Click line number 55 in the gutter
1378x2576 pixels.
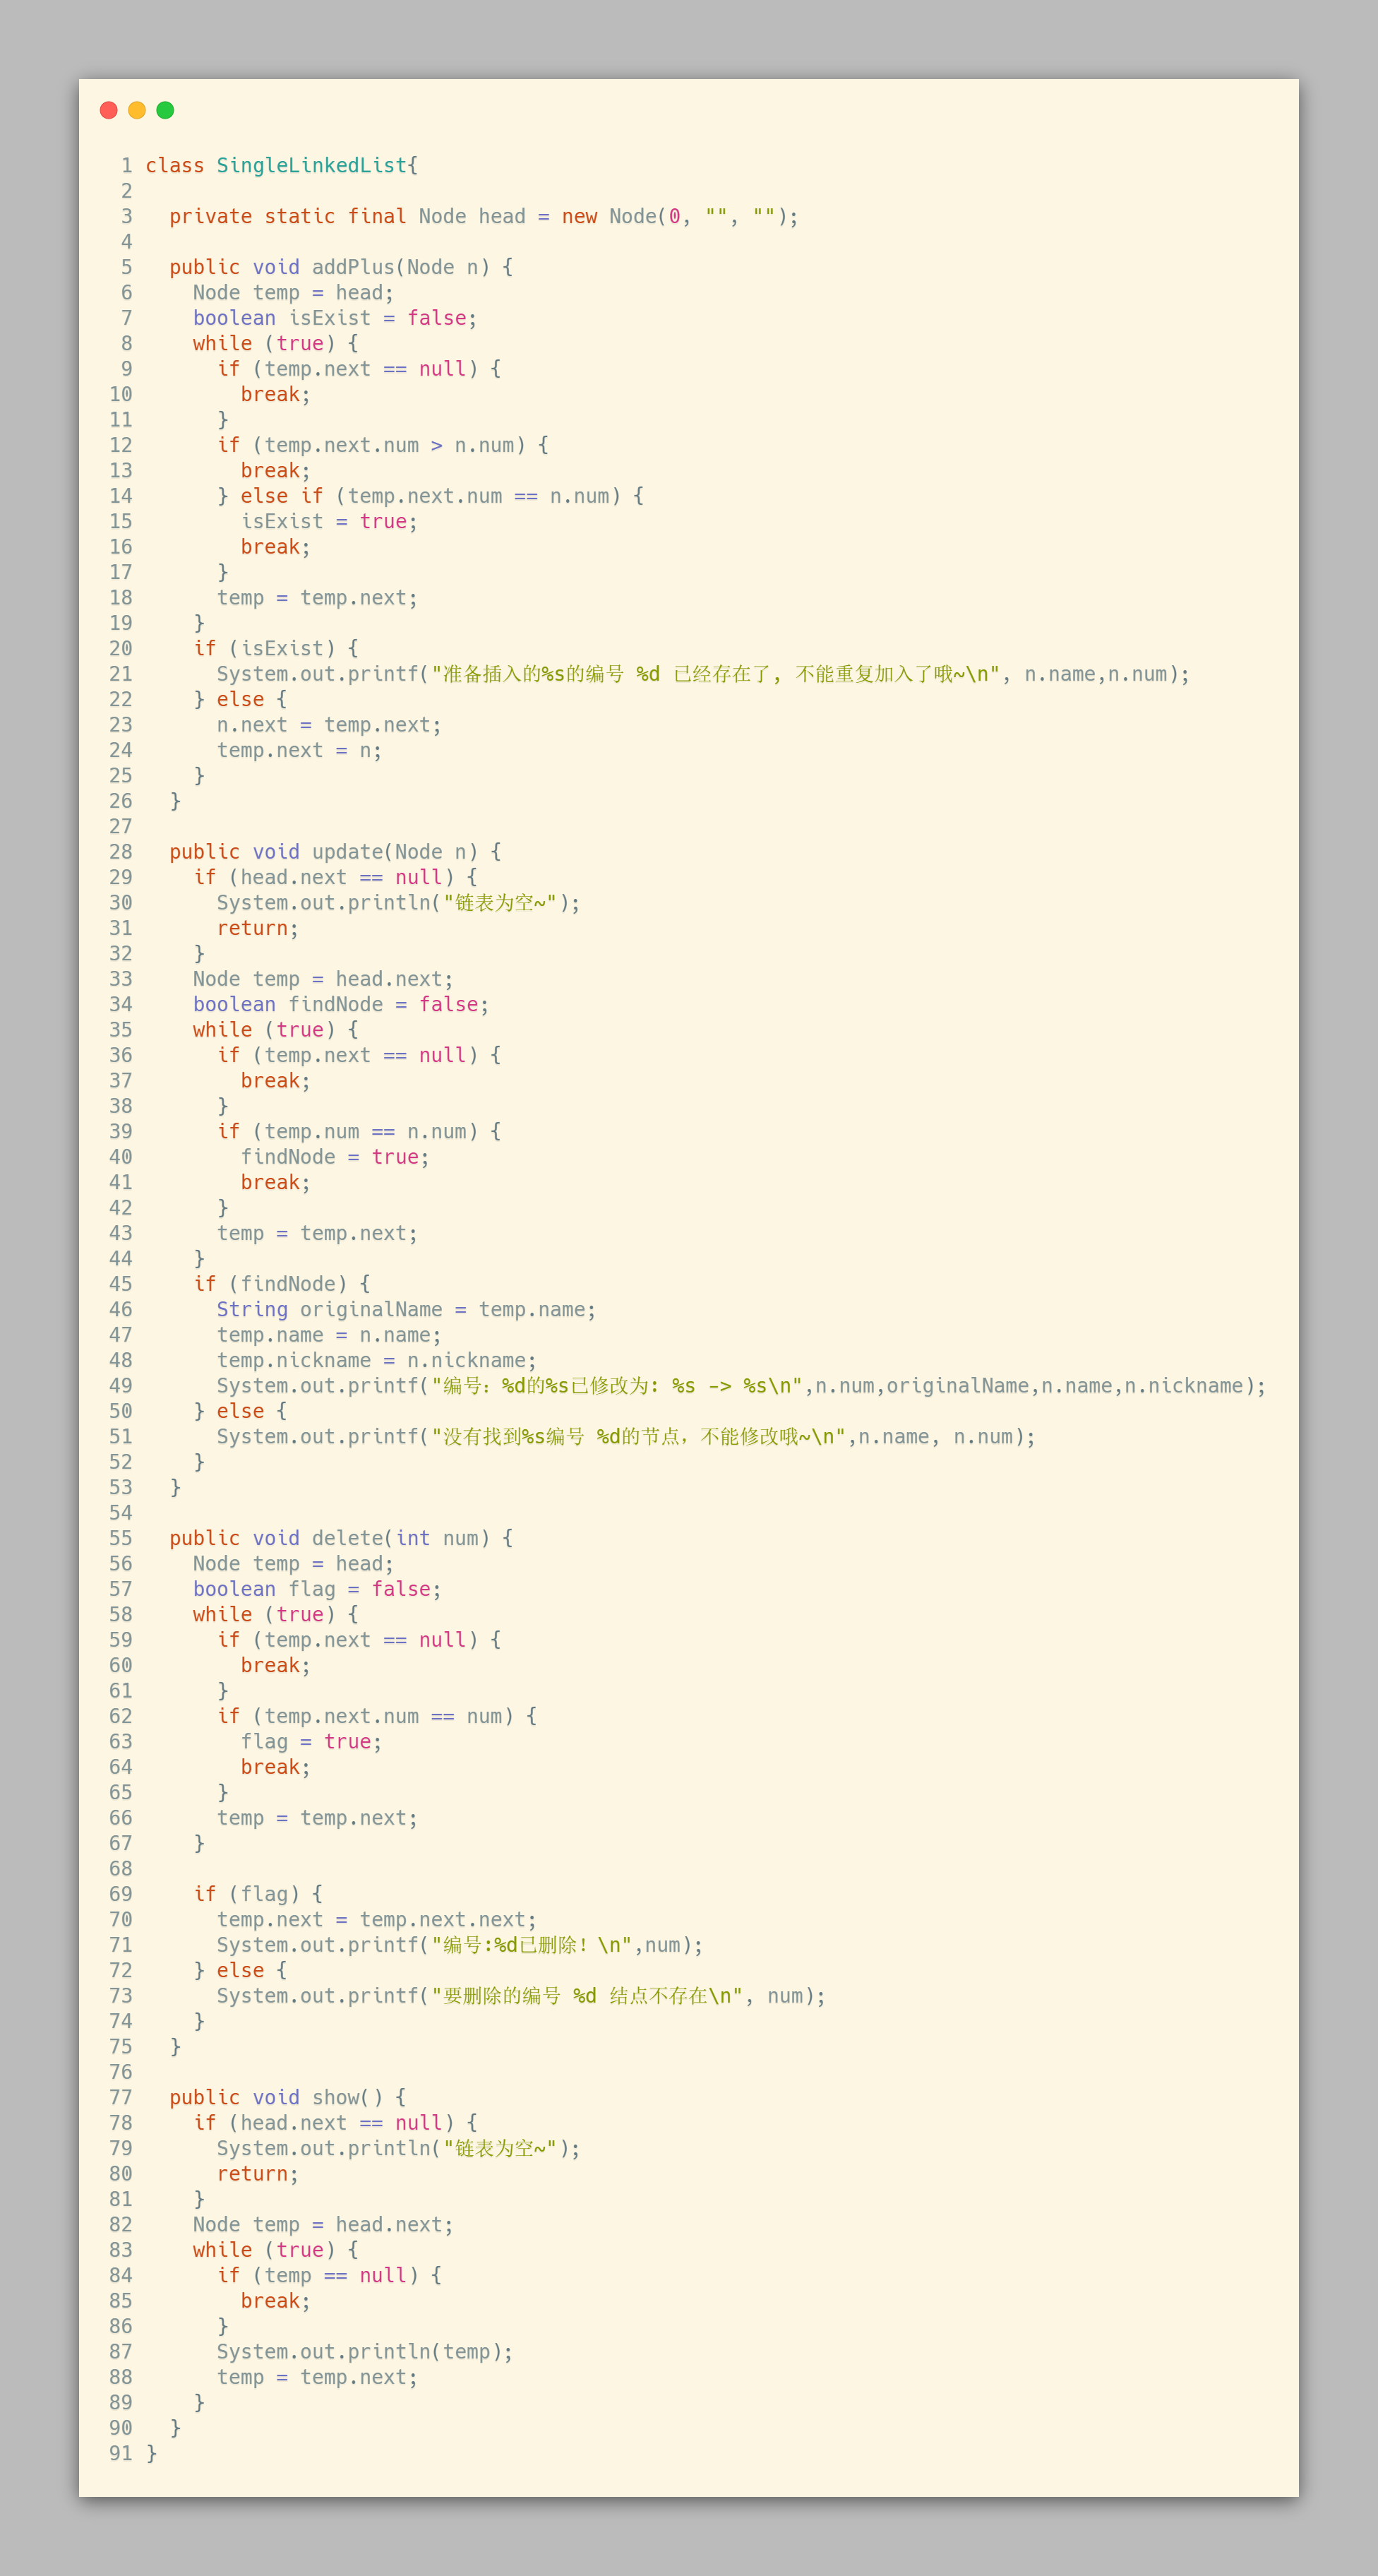click(120, 1538)
